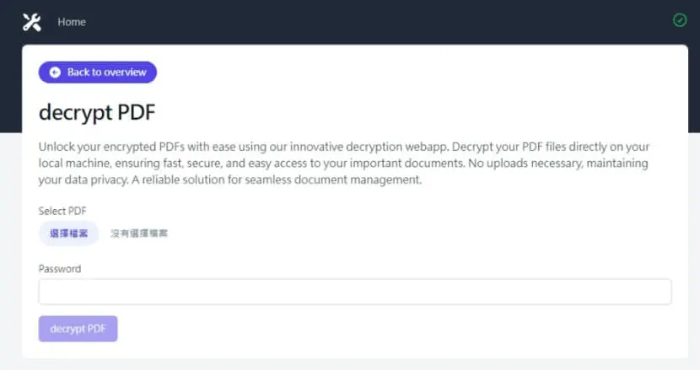The image size is (700, 370).
Task: Click the 沒有選擇檔案 no file text
Action: click(139, 233)
